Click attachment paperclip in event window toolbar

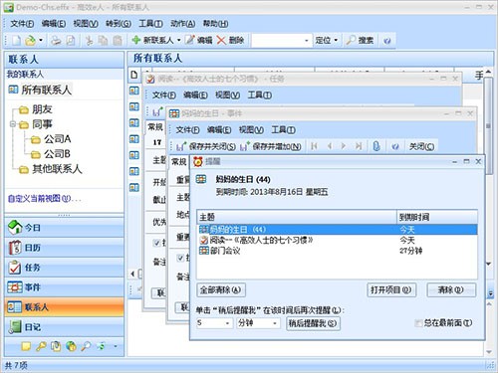(x=376, y=146)
